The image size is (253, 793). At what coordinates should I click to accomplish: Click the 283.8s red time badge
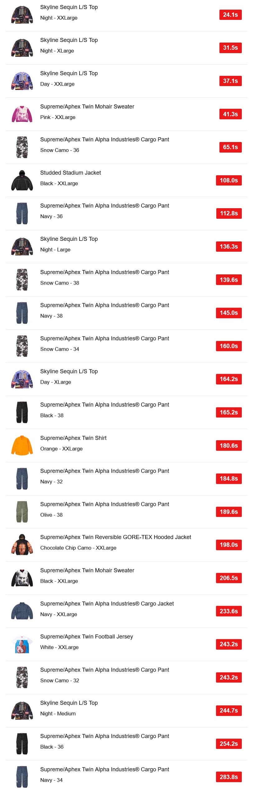229,777
